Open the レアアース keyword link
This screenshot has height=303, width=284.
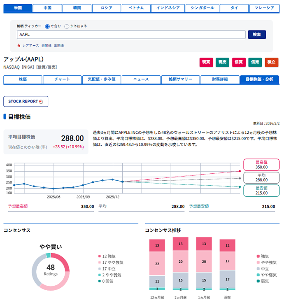31,46
